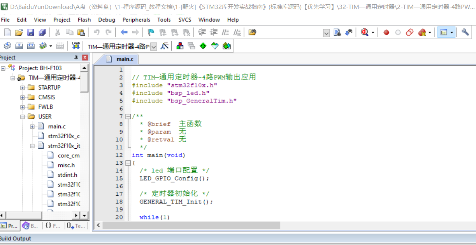Click the Find icon beside the search box
Screen dimensions: 476x245
coord(337,33)
